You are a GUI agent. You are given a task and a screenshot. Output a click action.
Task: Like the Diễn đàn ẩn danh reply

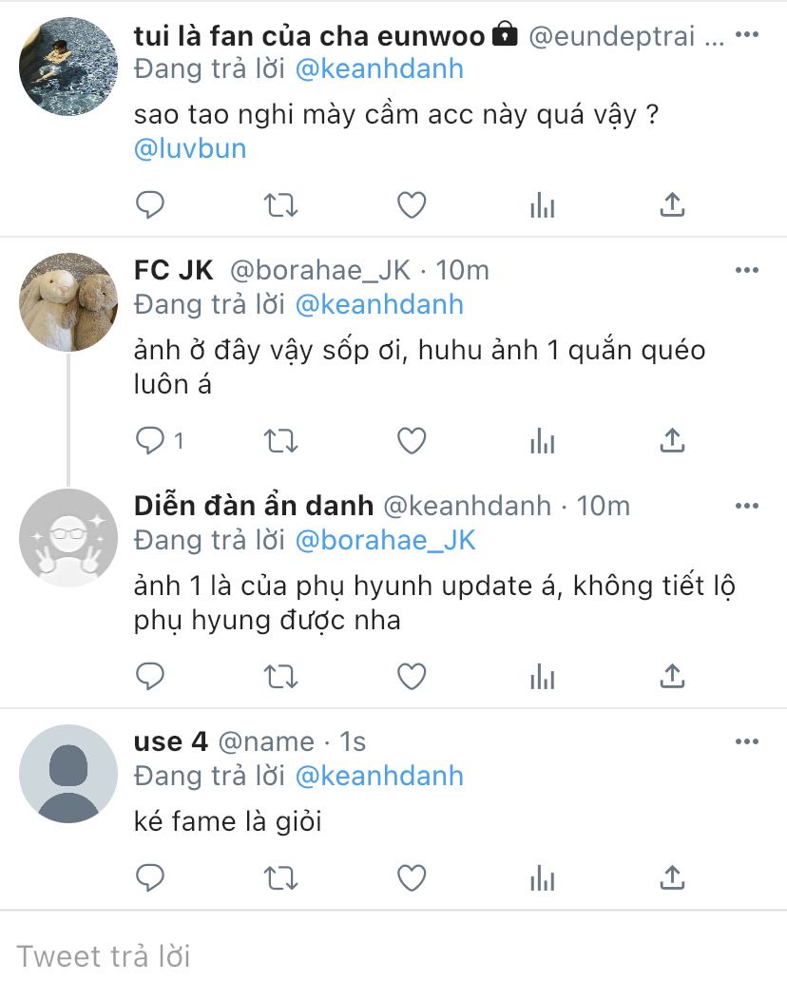[x=412, y=676]
